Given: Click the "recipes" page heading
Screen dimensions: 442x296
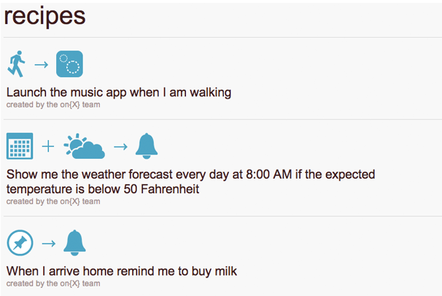Looking at the screenshot, I should [44, 17].
